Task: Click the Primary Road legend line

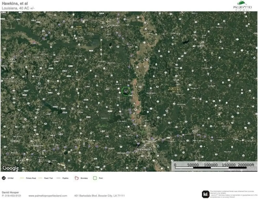Action: 22,178
